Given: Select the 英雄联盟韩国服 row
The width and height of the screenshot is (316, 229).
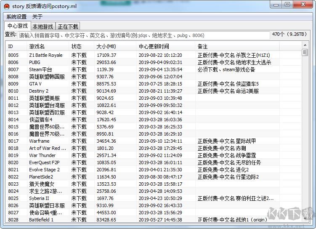Looking at the screenshot, I should coord(153,77).
